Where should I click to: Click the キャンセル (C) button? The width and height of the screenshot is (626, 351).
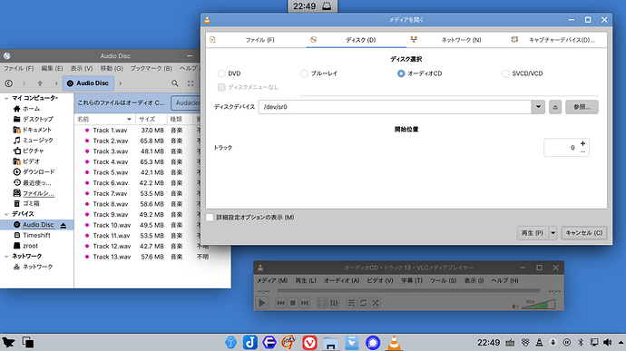(583, 233)
